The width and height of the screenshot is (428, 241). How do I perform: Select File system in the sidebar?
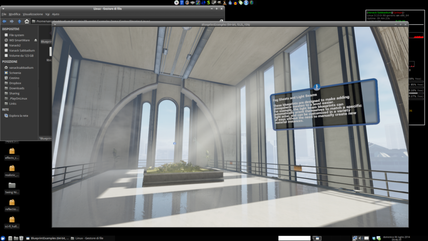16,35
